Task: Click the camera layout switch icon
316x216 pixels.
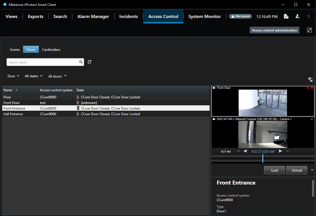Action: [311, 79]
